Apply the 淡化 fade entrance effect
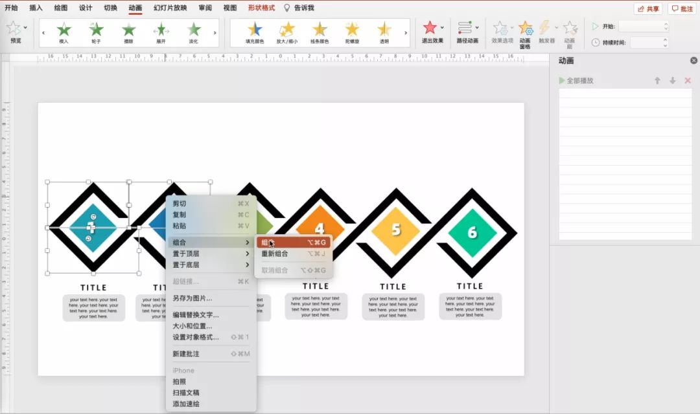700x414 pixels. coord(193,32)
